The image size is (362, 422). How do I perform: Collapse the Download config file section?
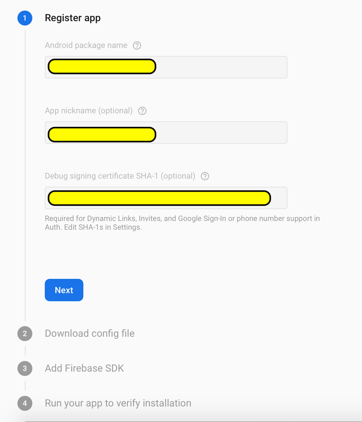pos(90,333)
